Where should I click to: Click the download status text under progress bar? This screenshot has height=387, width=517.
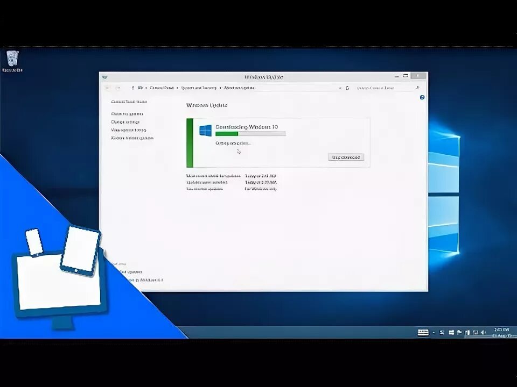point(233,143)
